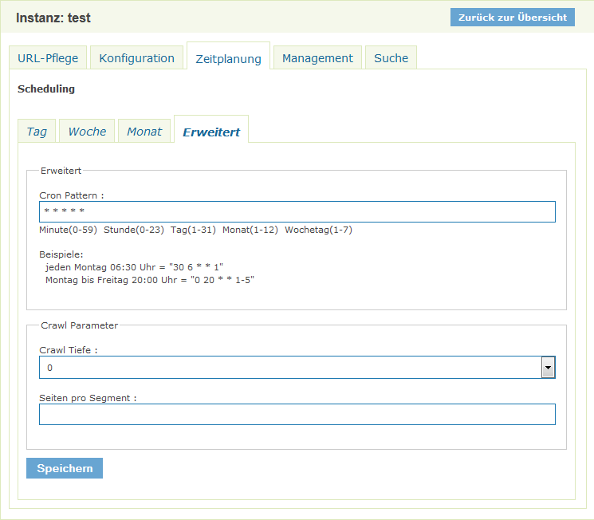This screenshot has width=594, height=520.
Task: Click the Crawl Tiefe value showing 0
Action: [289, 367]
